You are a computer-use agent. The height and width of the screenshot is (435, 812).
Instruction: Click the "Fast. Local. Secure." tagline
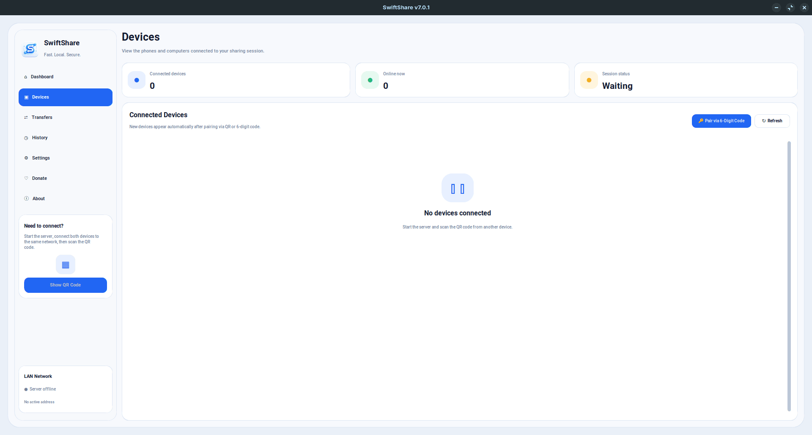click(62, 55)
